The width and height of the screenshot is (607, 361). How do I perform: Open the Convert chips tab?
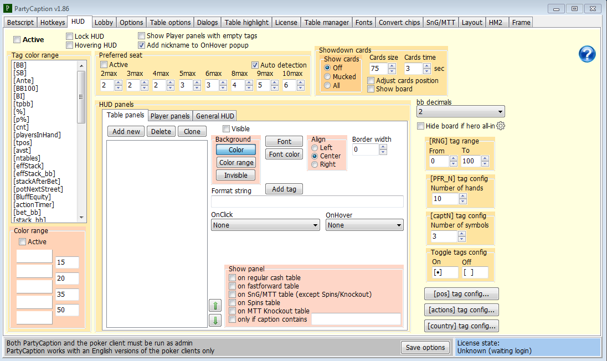coord(399,23)
